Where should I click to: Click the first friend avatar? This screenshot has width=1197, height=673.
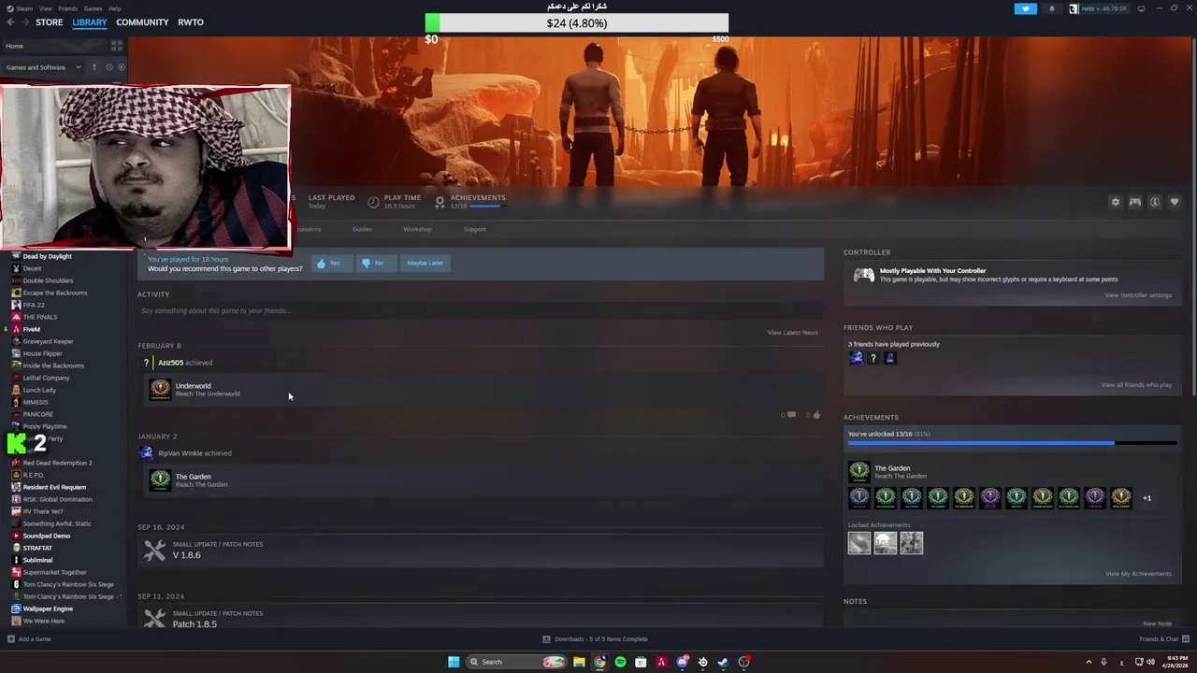(x=856, y=358)
